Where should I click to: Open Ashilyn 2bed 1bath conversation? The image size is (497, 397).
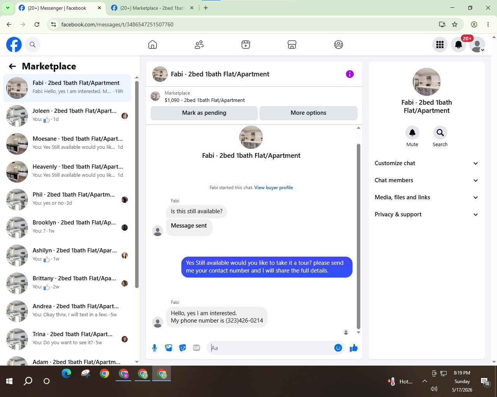[67, 255]
